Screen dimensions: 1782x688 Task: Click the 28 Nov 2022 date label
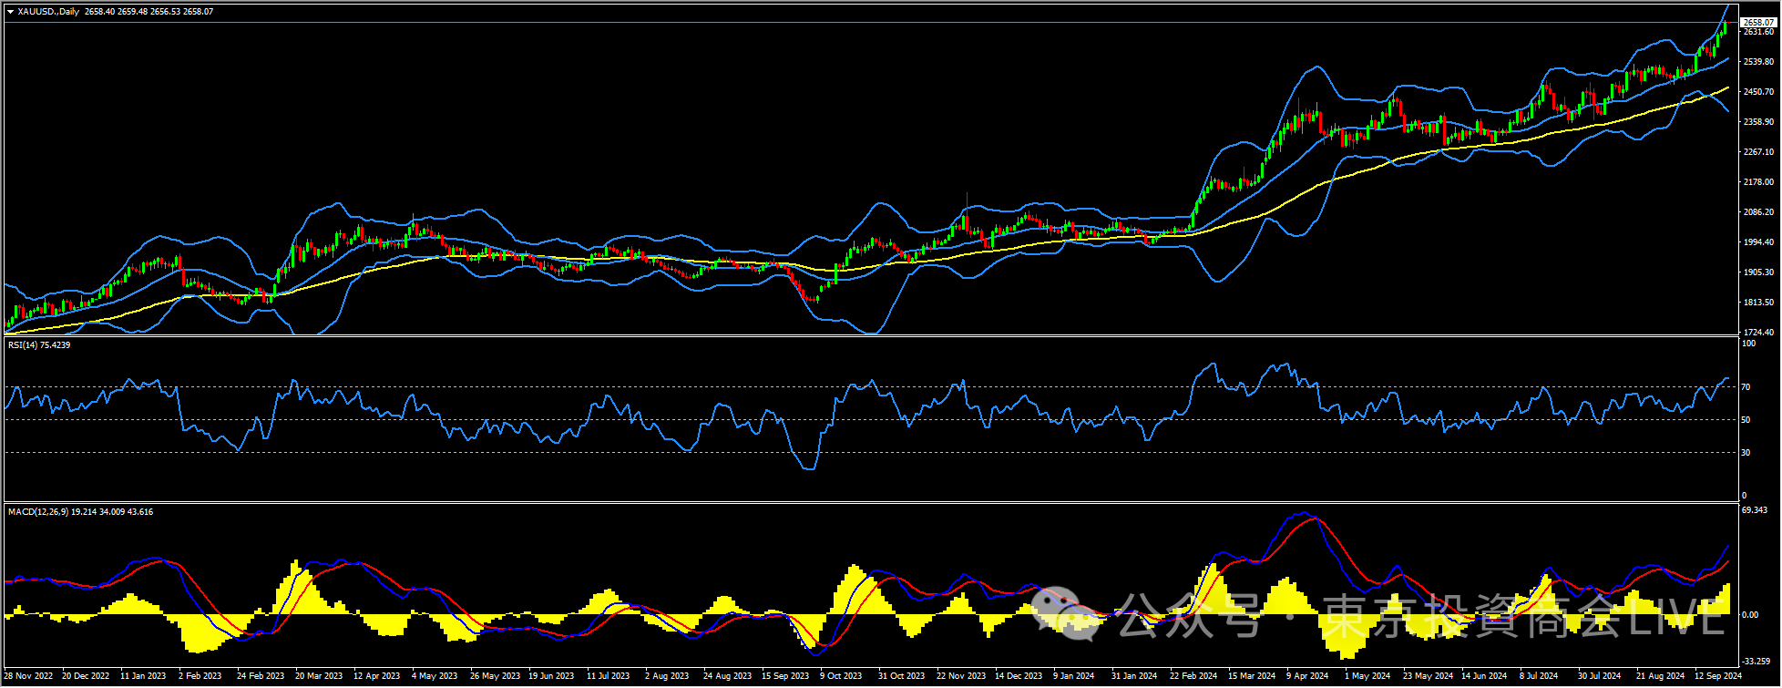click(x=27, y=676)
